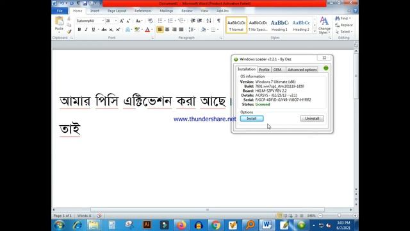
Task: Switch to Profile tab in Windows Loader
Action: (x=264, y=70)
